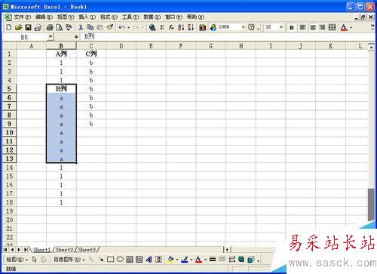This screenshot has height=274, width=377.
Task: Switch to the Sheet3 tab
Action: [x=87, y=250]
